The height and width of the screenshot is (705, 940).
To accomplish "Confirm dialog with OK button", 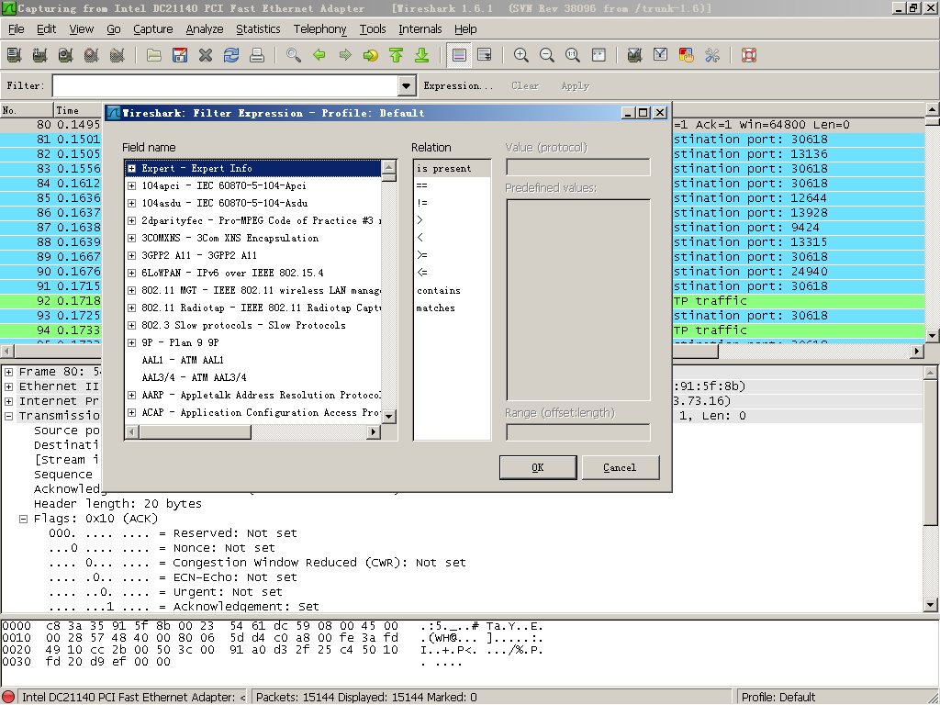I will [538, 467].
